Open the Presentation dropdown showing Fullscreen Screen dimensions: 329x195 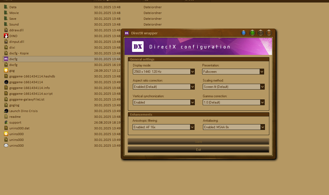(x=233, y=72)
